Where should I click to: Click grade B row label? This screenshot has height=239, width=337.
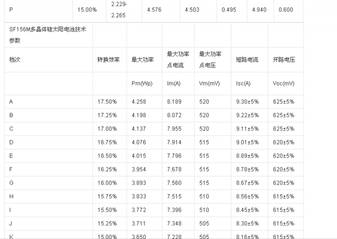click(x=11, y=115)
